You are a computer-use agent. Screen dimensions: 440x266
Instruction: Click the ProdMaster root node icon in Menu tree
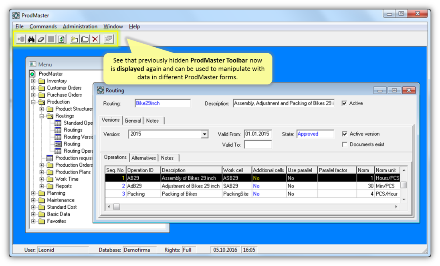32,74
